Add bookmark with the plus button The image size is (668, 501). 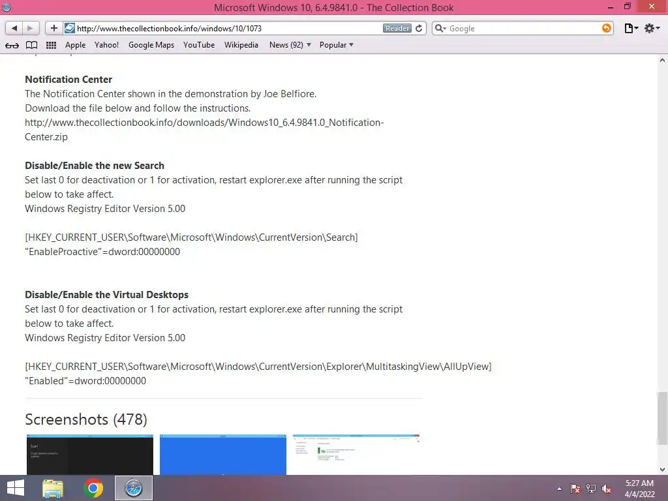click(x=53, y=28)
